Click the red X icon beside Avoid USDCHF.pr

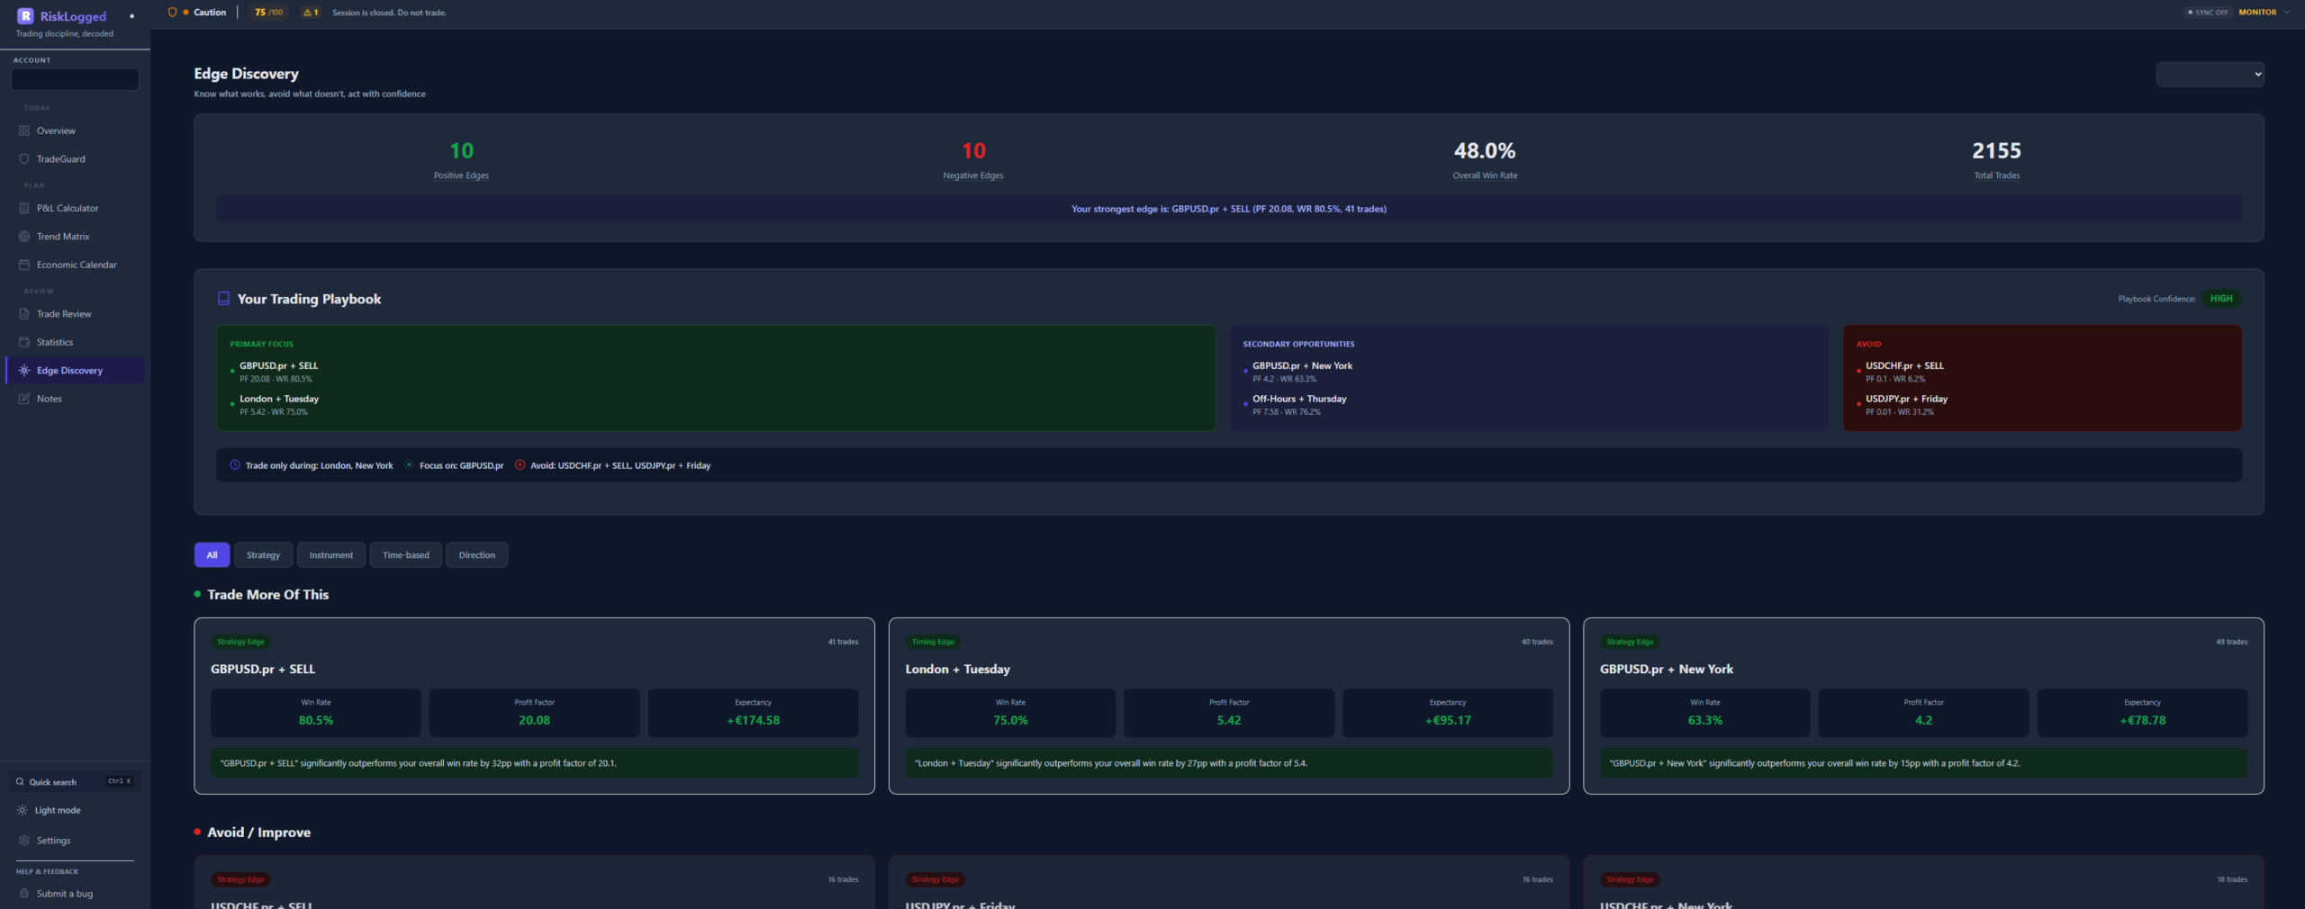520,465
